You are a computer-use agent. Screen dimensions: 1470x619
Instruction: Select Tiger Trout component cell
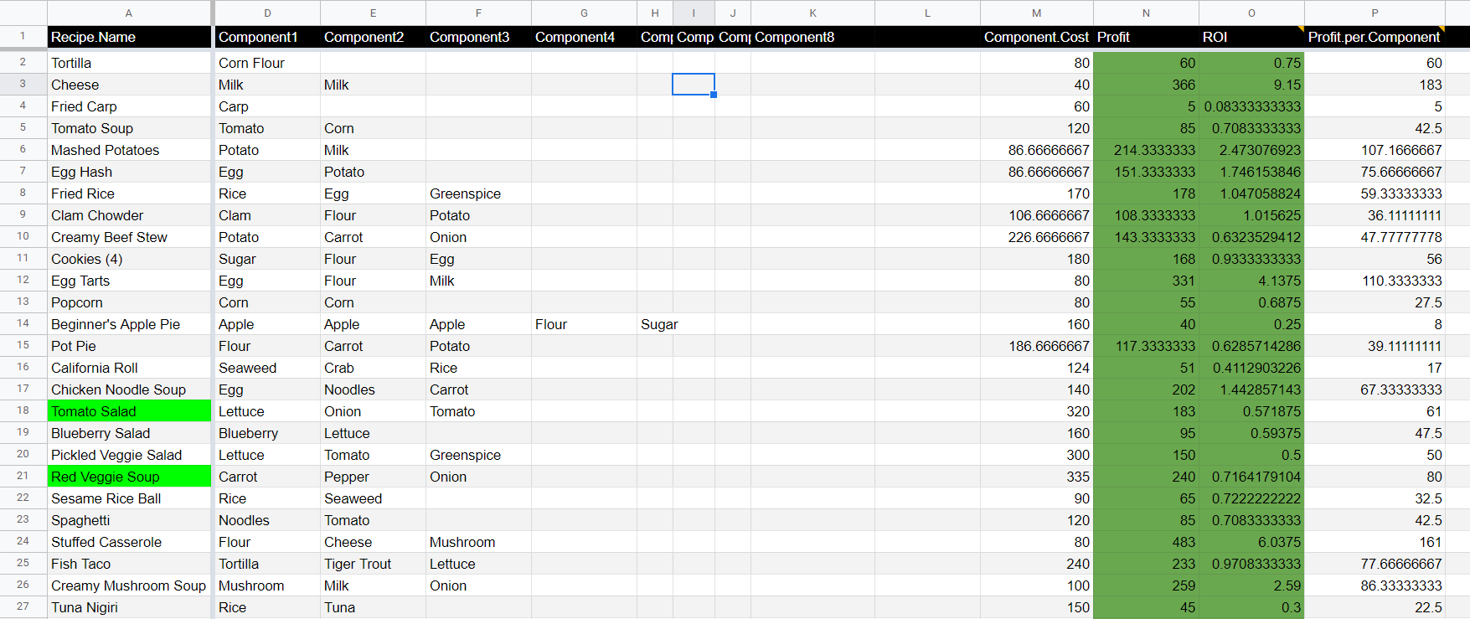[373, 564]
